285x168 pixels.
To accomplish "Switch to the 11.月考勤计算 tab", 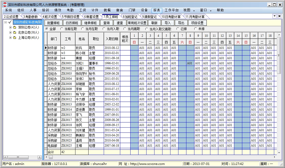I will (195, 17).
